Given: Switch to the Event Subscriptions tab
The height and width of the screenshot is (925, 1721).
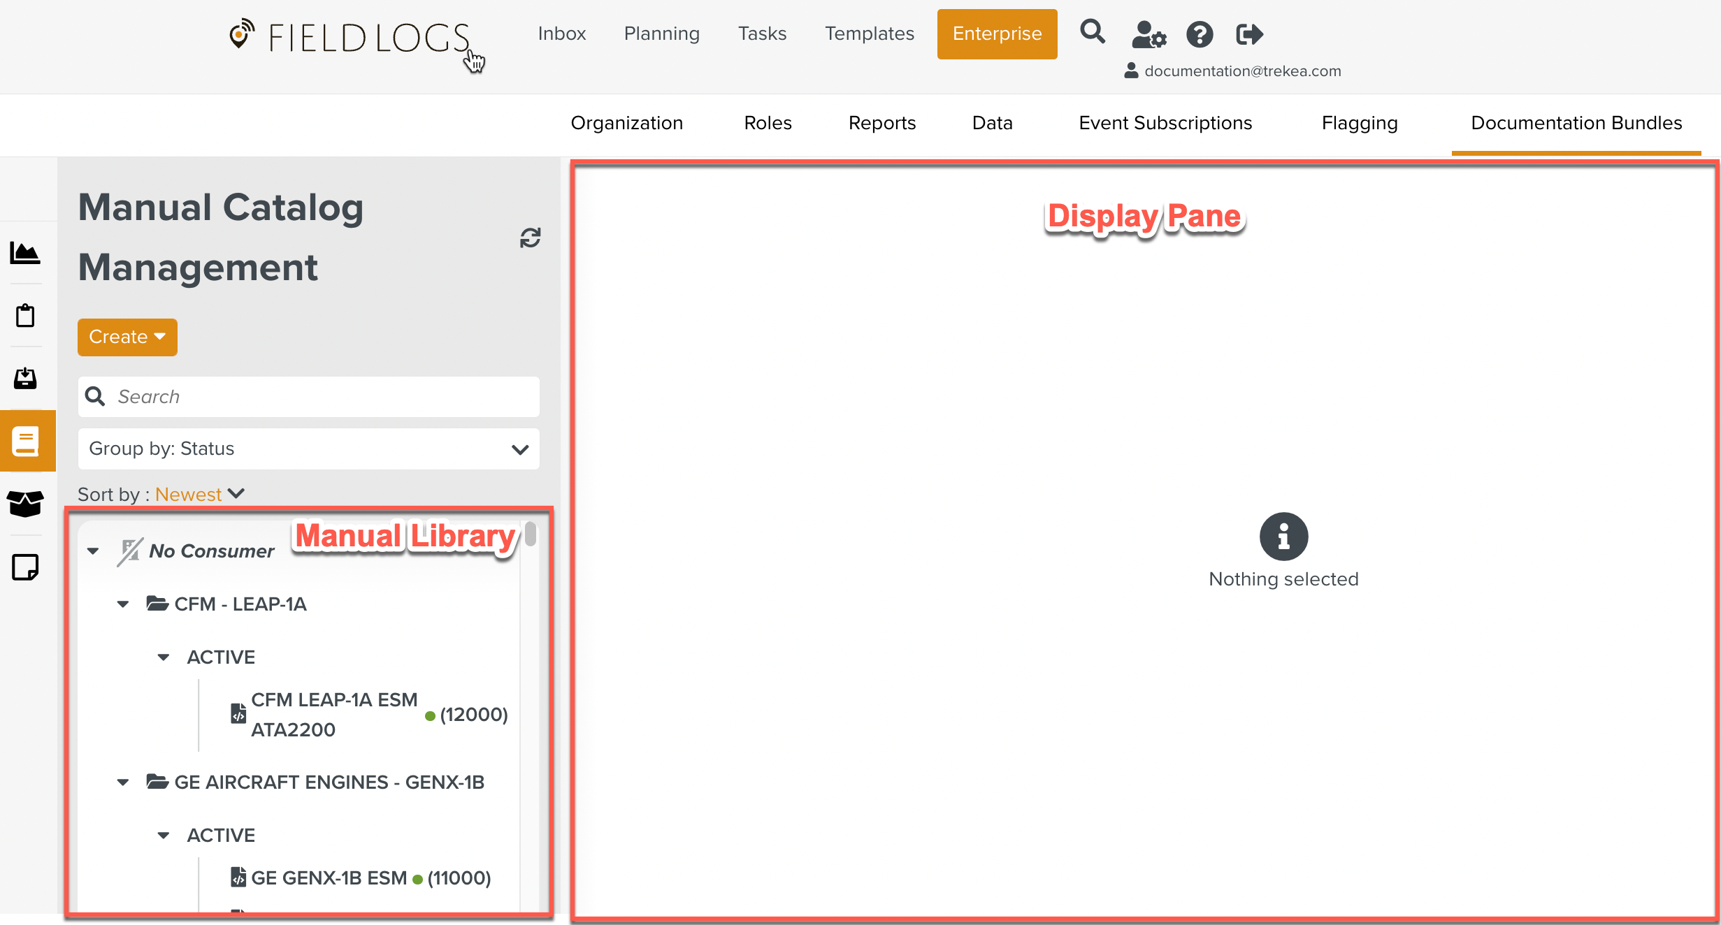Looking at the screenshot, I should [x=1165, y=123].
